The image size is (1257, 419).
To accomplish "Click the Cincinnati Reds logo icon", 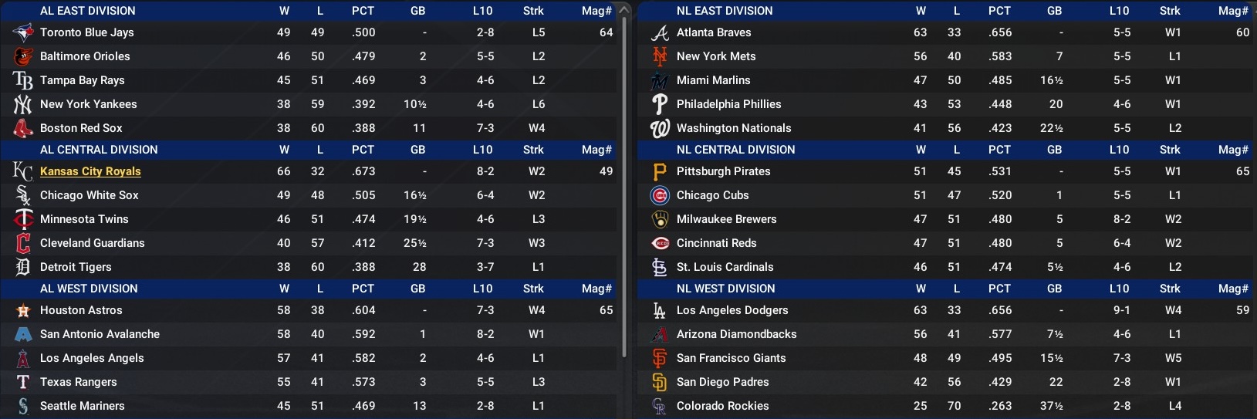I will (x=660, y=243).
